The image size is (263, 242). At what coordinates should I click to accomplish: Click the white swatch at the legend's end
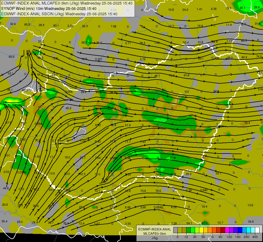coord(257,230)
